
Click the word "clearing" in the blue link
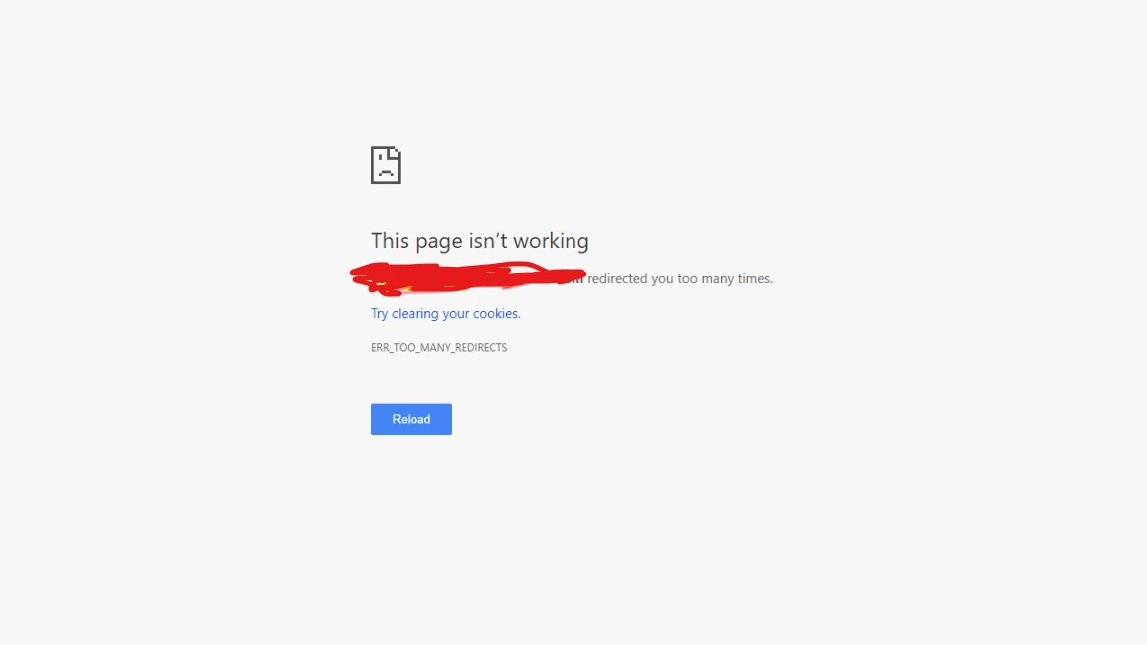pos(415,313)
